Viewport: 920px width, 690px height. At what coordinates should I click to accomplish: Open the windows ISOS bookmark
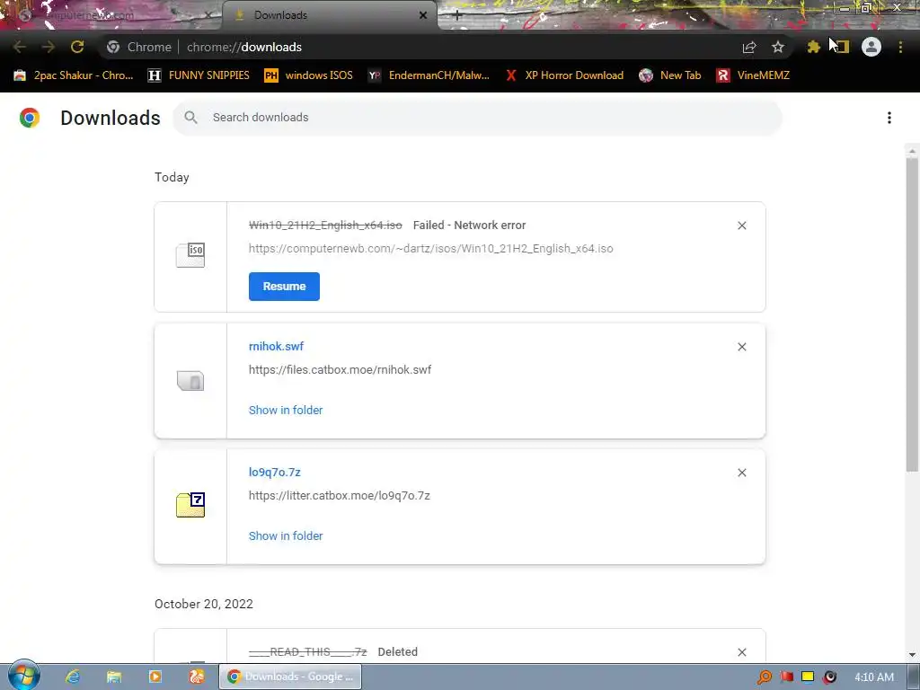coord(309,75)
